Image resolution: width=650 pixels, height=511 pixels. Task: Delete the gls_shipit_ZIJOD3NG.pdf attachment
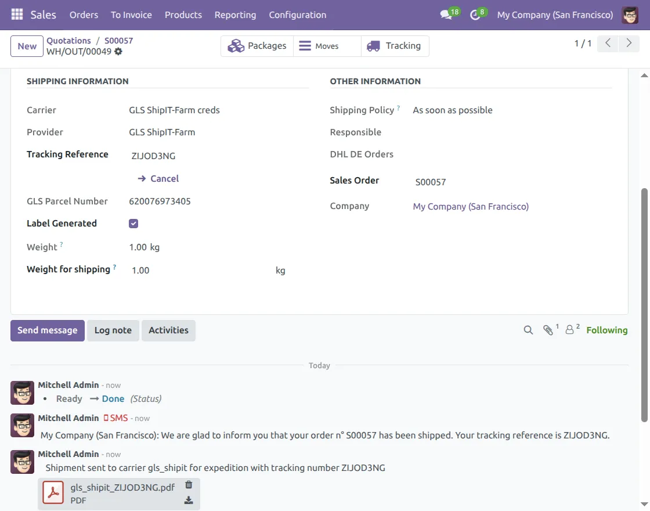click(189, 485)
